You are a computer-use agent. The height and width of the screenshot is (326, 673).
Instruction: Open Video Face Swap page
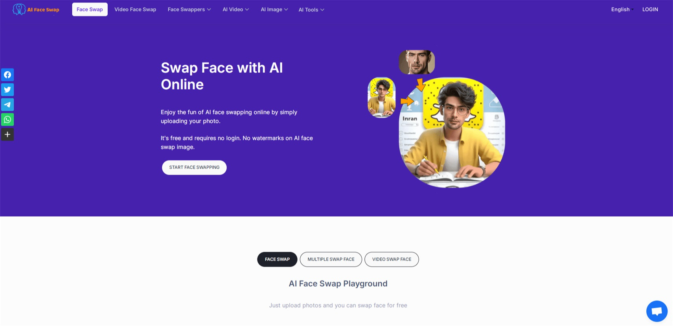click(135, 9)
